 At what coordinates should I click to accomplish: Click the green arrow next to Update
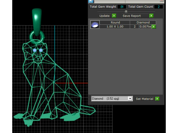[114, 16]
